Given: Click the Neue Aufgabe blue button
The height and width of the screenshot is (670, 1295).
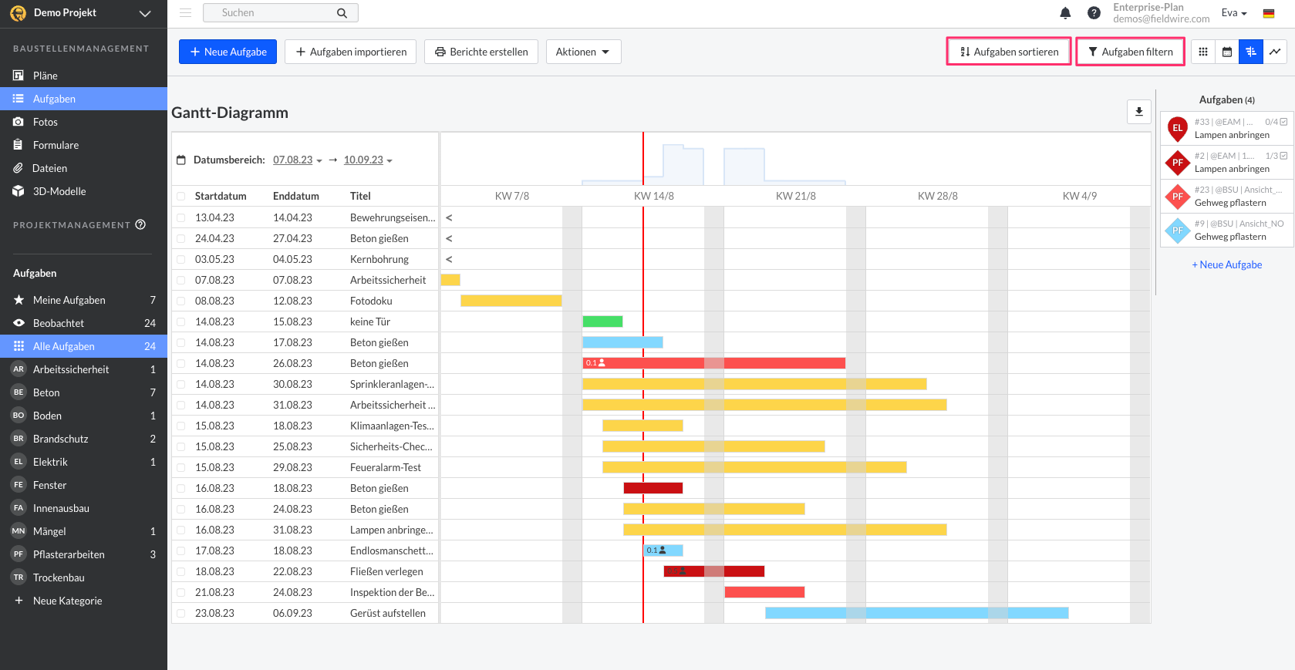Looking at the screenshot, I should click(228, 52).
